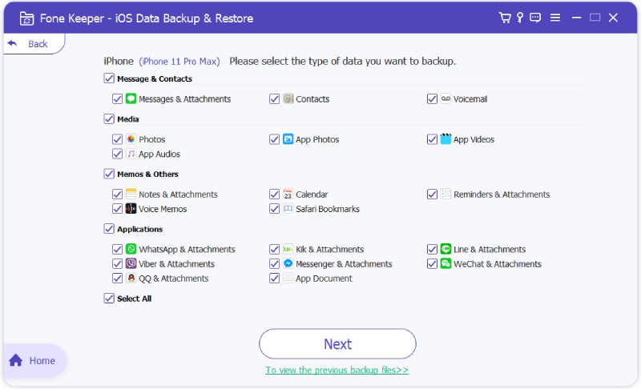The width and height of the screenshot is (641, 389).
Task: Uncheck QQ & Attachments checkbox
Action: (117, 279)
